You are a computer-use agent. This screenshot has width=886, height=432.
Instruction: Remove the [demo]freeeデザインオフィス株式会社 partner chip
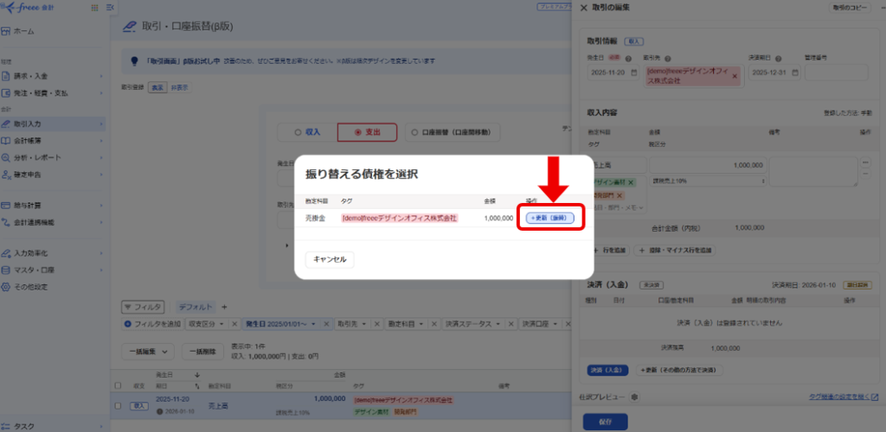(735, 76)
